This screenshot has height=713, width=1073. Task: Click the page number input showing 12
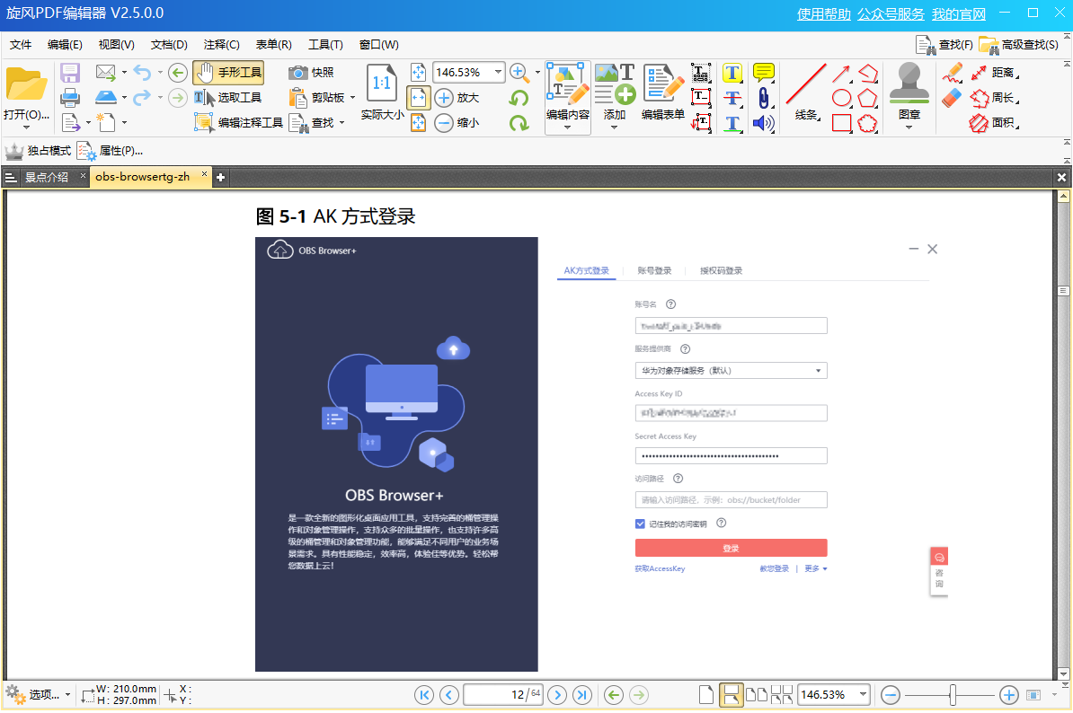(502, 694)
